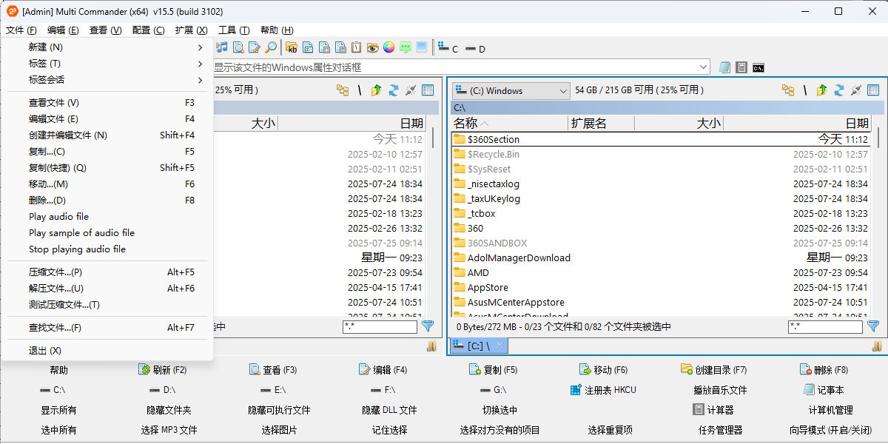Launch command prompt icon on top toolbar
Image resolution: width=888 pixels, height=444 pixels.
point(757,67)
